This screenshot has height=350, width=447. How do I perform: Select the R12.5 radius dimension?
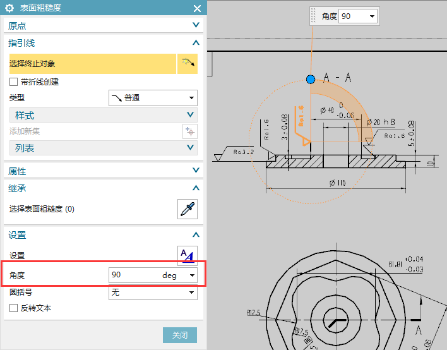coord(254,313)
